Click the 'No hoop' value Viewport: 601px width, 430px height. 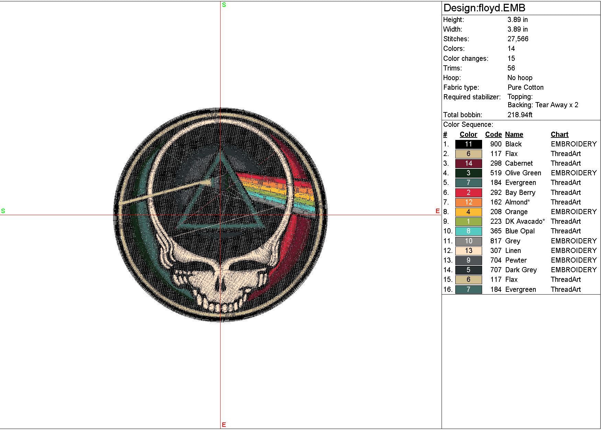coord(520,78)
